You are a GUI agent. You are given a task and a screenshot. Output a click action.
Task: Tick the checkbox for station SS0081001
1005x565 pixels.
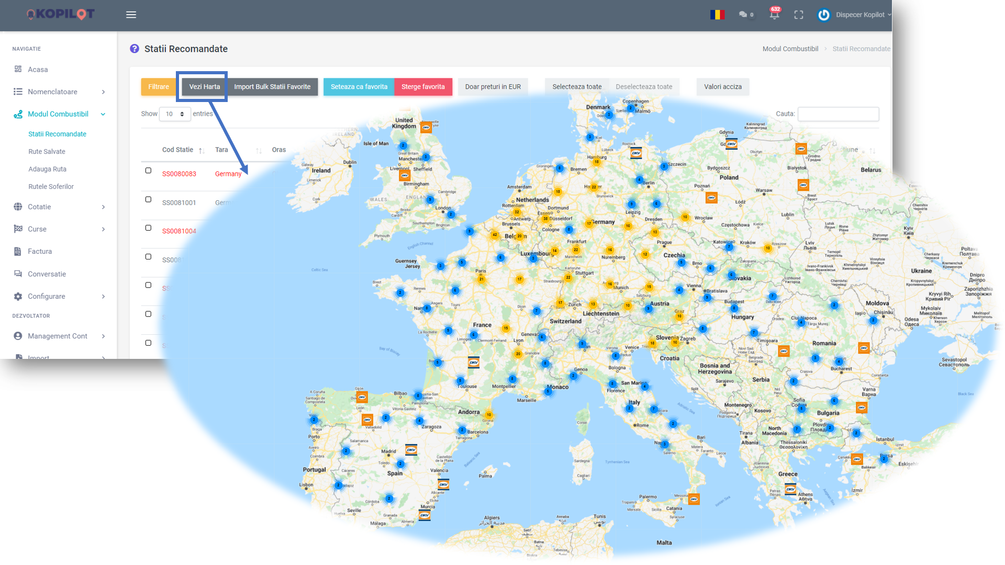tap(148, 199)
